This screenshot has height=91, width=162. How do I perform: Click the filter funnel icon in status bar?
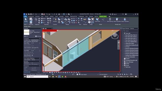[131, 74]
